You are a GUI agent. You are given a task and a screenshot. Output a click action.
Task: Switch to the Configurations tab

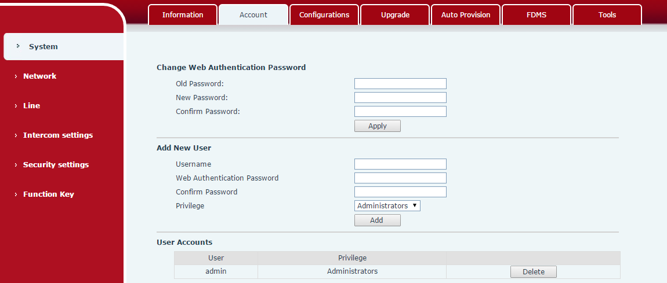click(324, 15)
